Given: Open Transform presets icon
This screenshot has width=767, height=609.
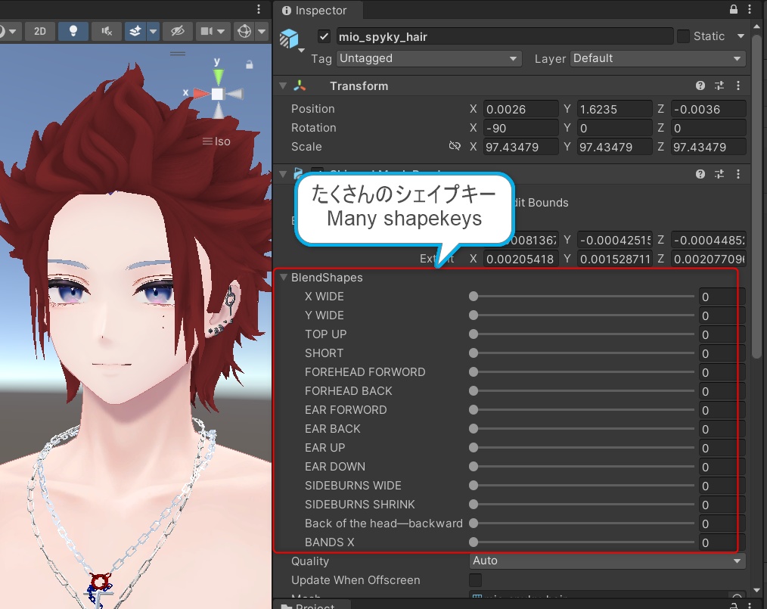Looking at the screenshot, I should 719,85.
